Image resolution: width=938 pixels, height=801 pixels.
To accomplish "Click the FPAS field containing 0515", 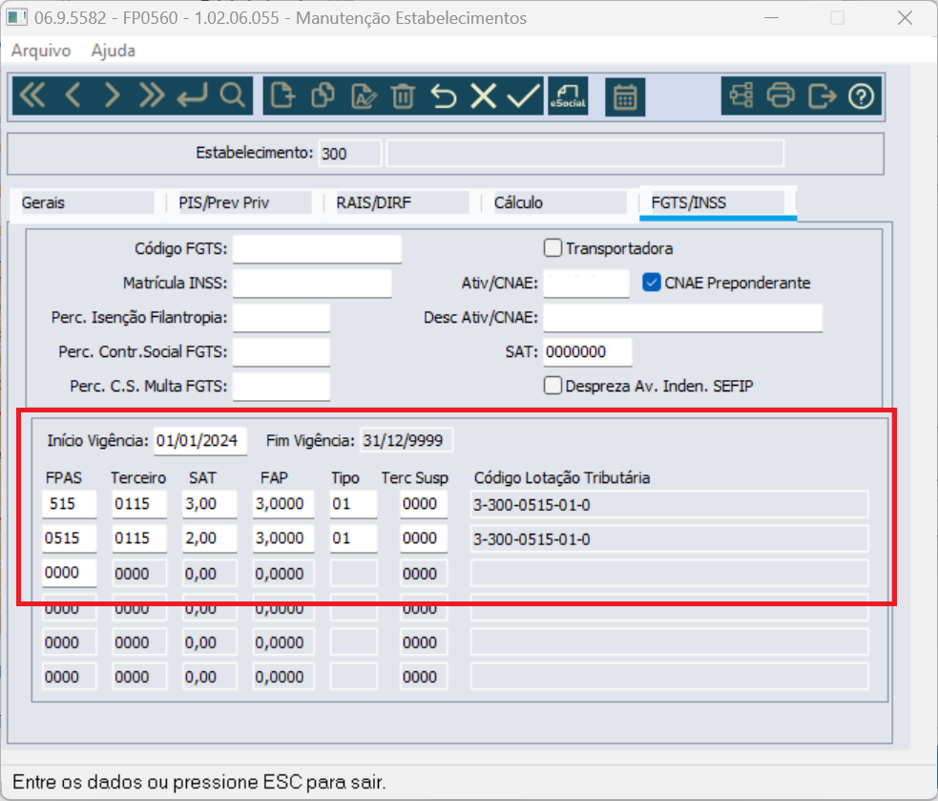I will coord(70,538).
